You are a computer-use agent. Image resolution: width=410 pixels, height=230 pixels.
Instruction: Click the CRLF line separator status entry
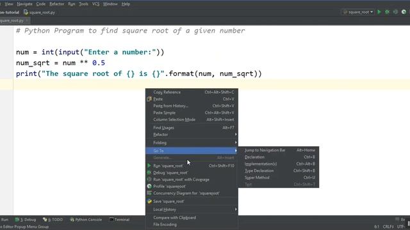click(x=388, y=227)
